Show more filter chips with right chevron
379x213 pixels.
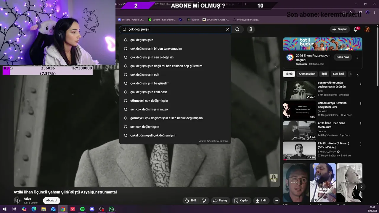coord(357,75)
